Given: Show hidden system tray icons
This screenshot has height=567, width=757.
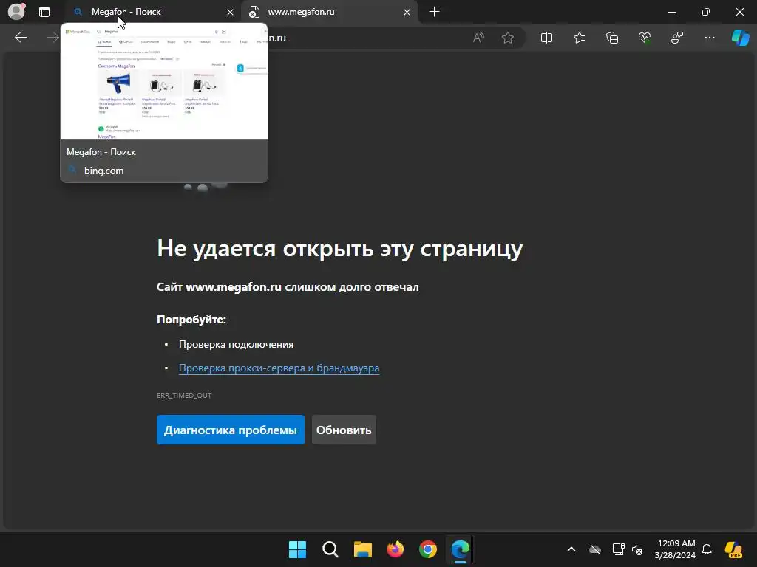Looking at the screenshot, I should pyautogui.click(x=571, y=549).
